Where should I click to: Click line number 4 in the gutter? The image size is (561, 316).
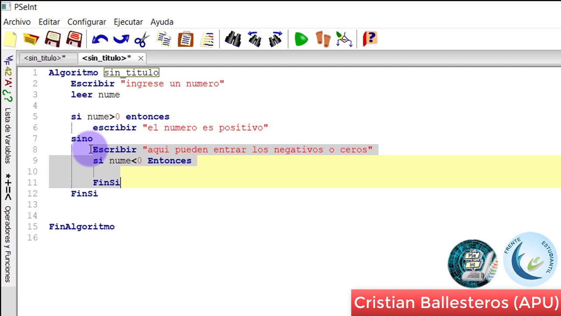[35, 105]
